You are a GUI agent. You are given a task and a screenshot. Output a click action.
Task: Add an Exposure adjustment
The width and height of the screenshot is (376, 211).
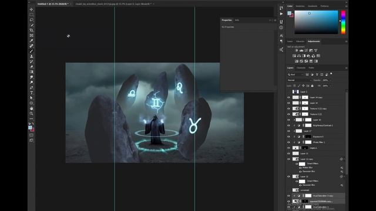pos(311,50)
